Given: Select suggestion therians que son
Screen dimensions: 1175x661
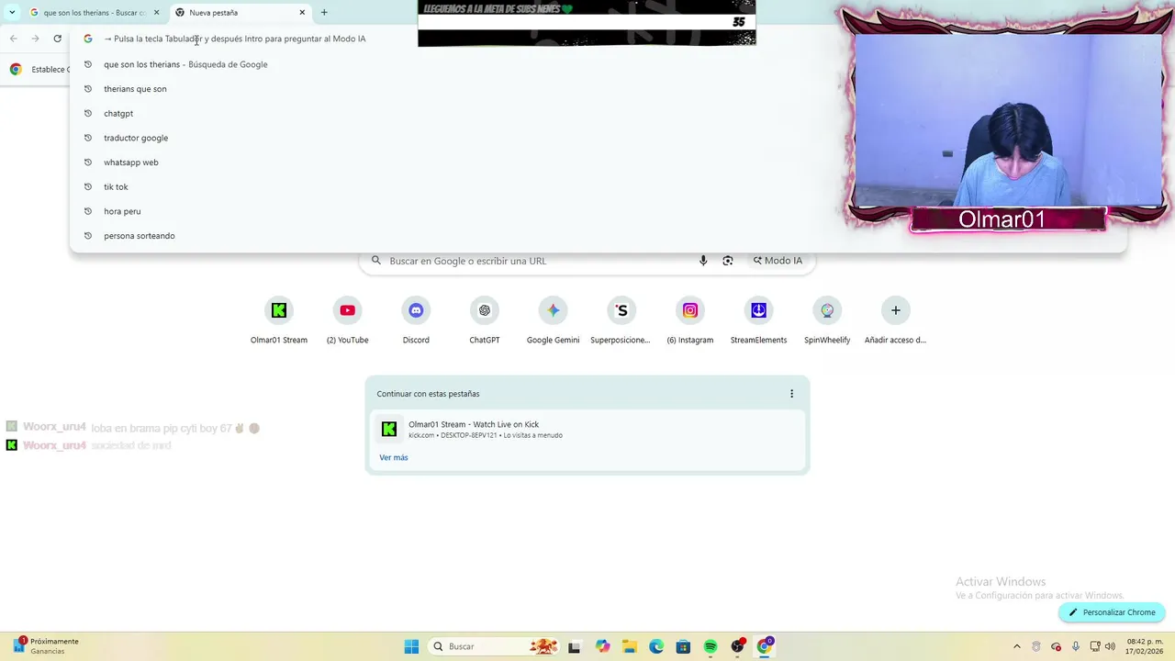Looking at the screenshot, I should [x=597, y=89].
